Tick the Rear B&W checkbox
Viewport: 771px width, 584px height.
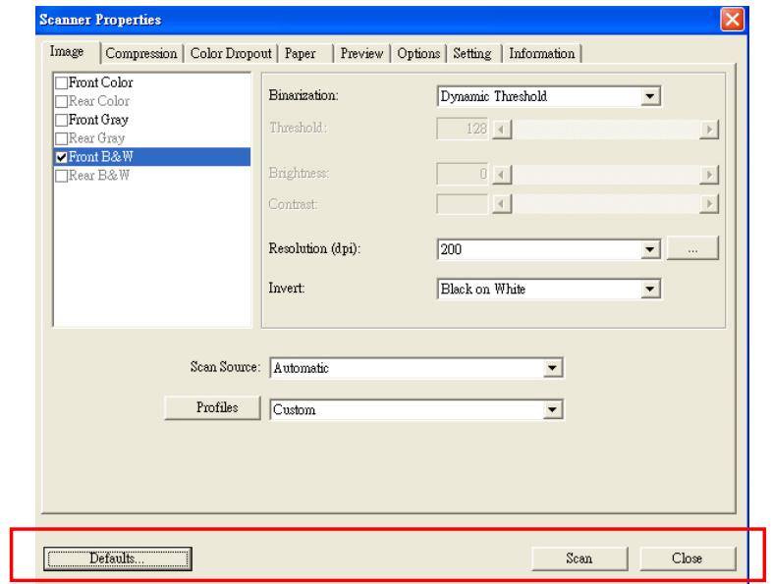click(62, 176)
